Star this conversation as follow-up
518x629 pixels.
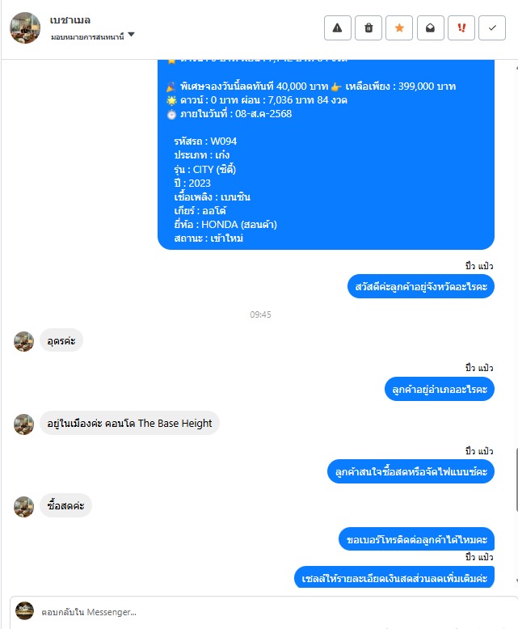[x=399, y=28]
